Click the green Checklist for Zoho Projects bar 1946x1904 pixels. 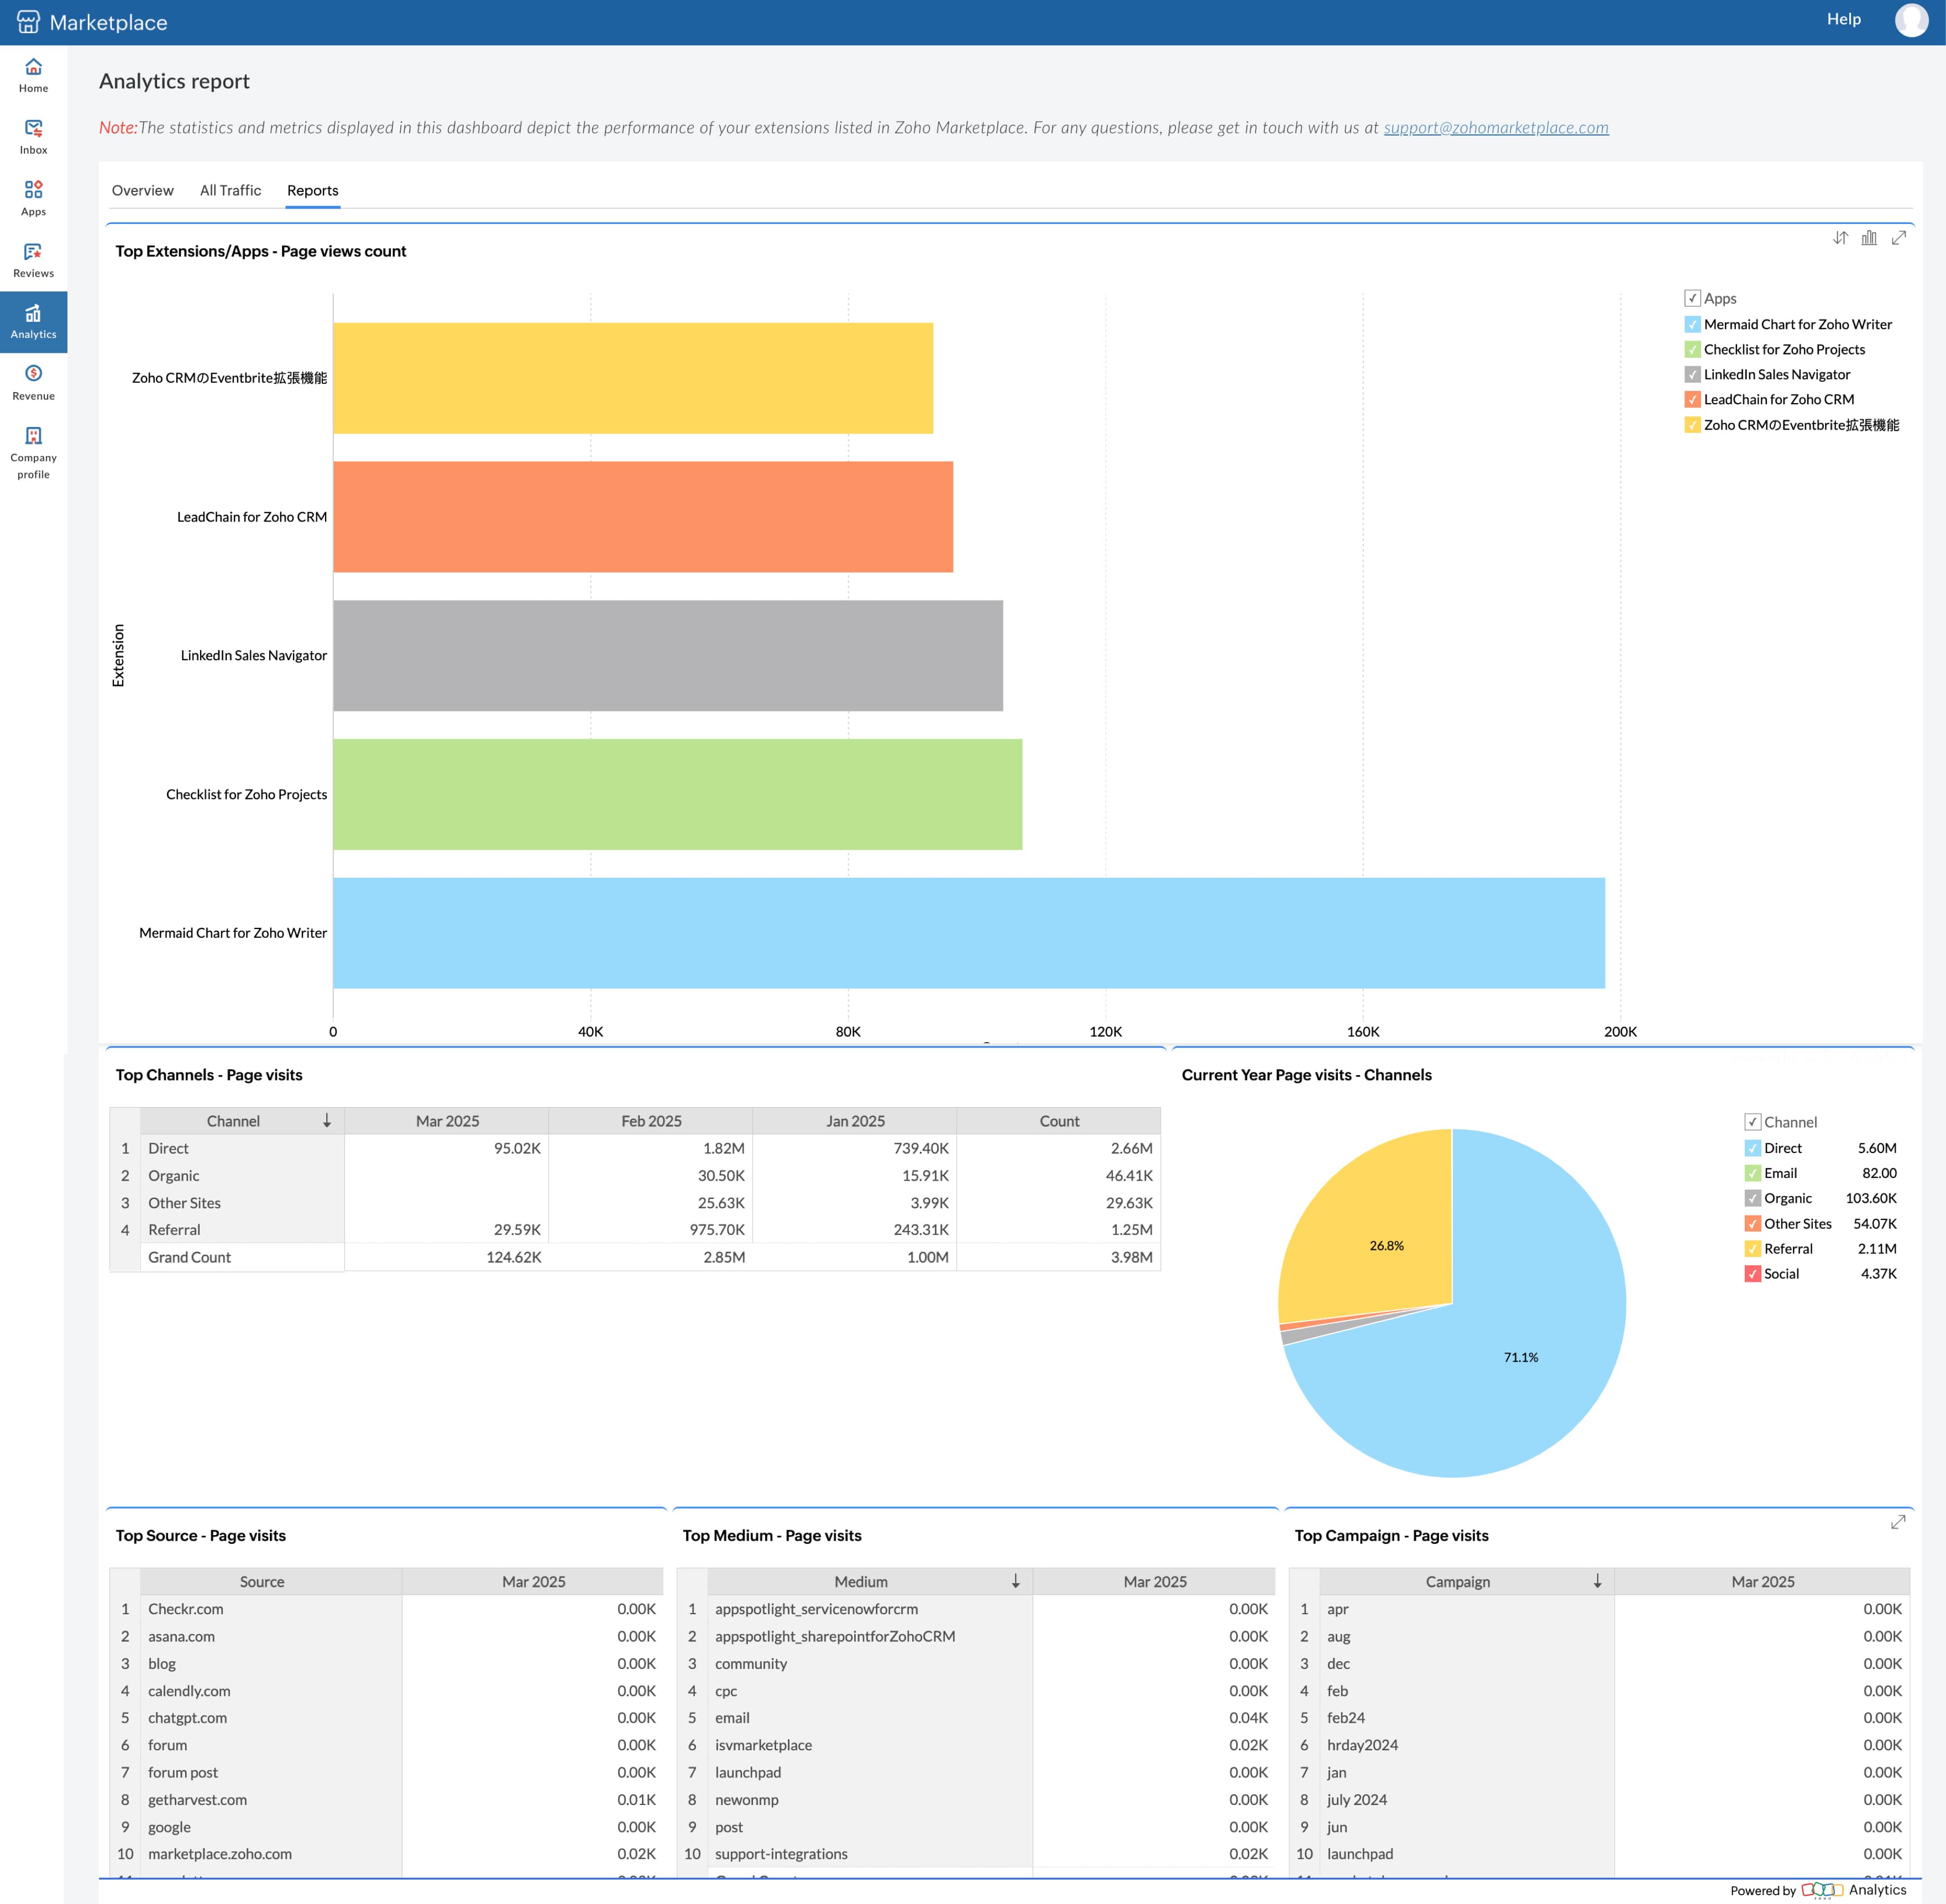coord(678,794)
